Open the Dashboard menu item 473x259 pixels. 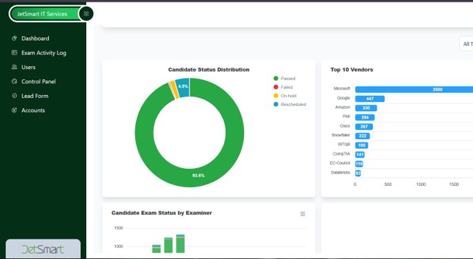[35, 39]
